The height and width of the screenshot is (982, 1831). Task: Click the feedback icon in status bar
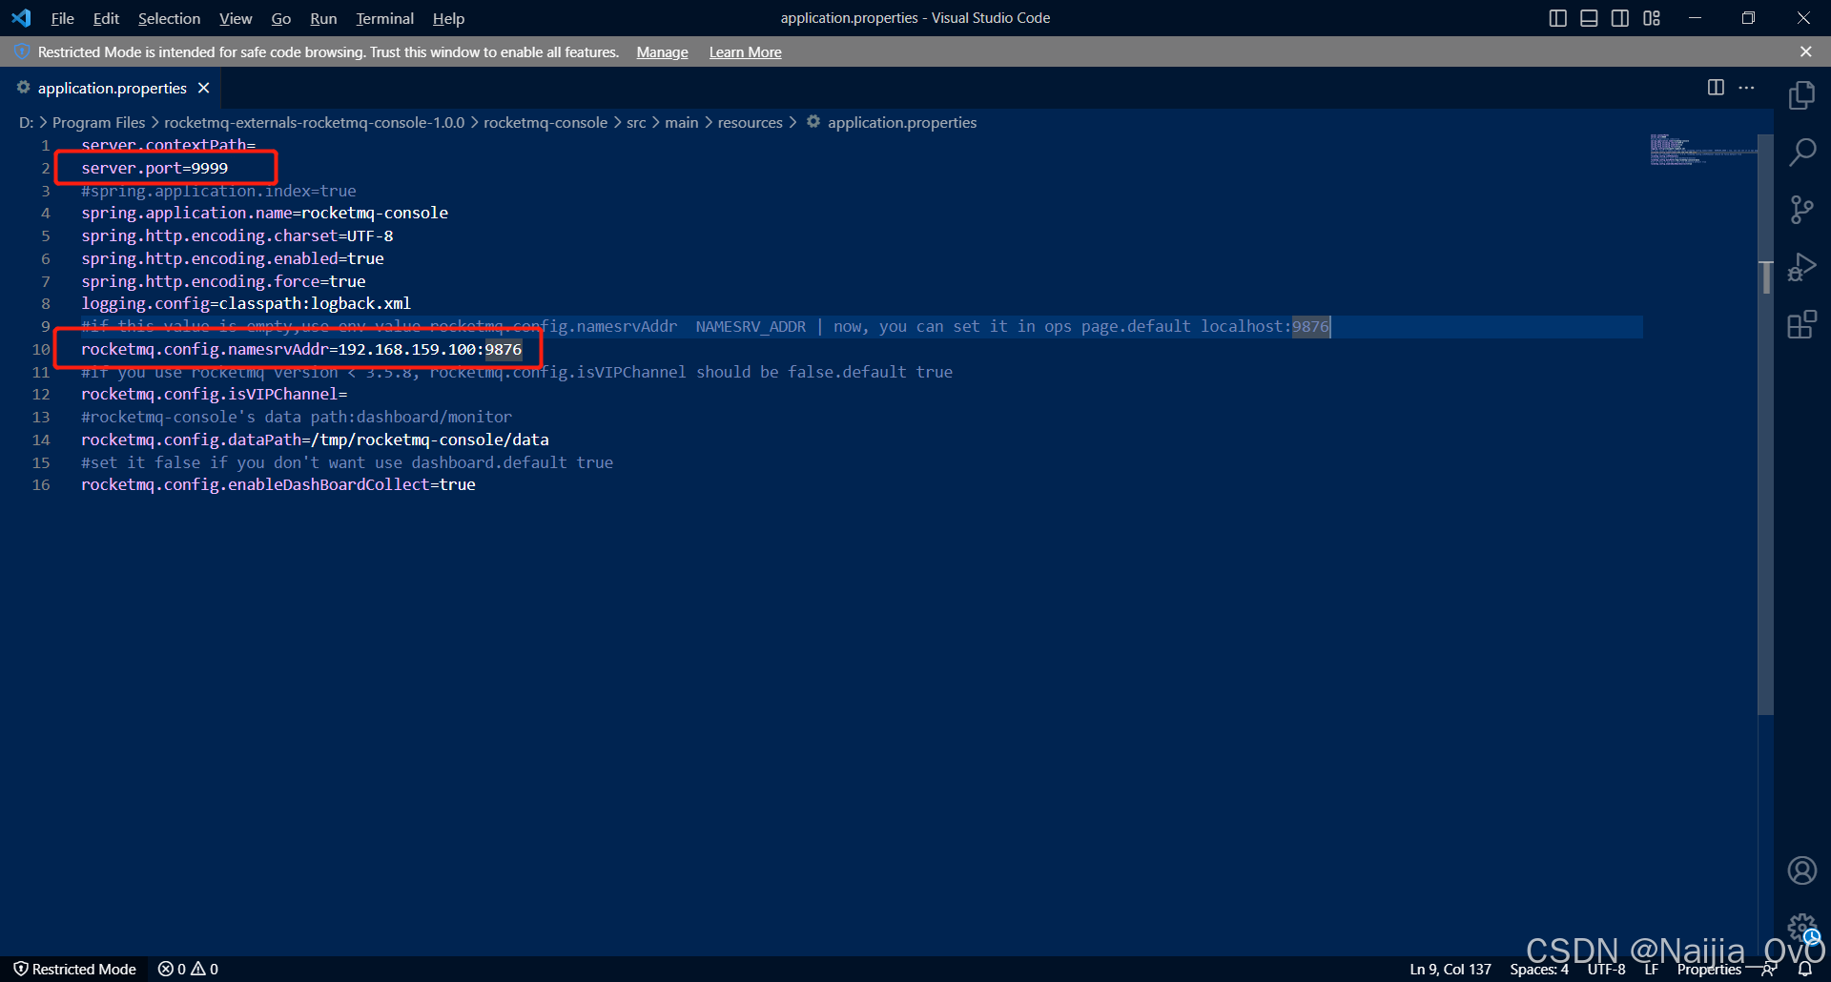click(x=1770, y=969)
